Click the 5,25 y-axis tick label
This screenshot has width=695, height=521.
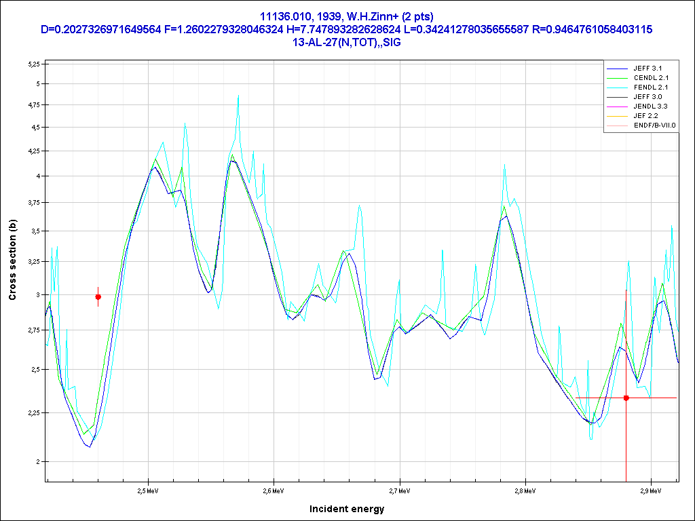tap(34, 64)
